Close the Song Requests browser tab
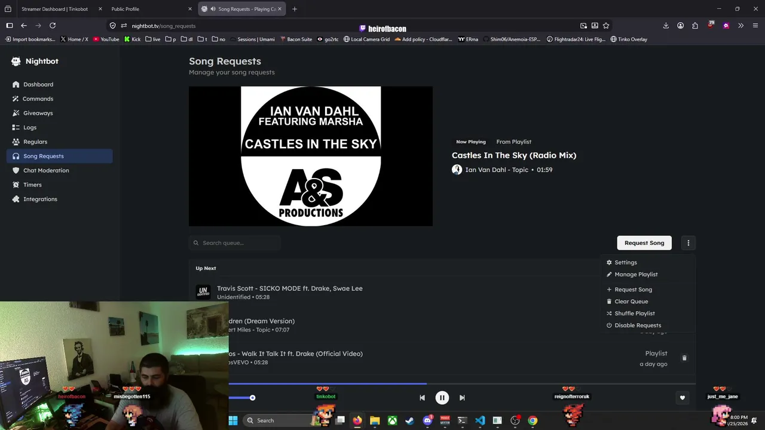Viewport: 765px width, 430px height. (279, 9)
